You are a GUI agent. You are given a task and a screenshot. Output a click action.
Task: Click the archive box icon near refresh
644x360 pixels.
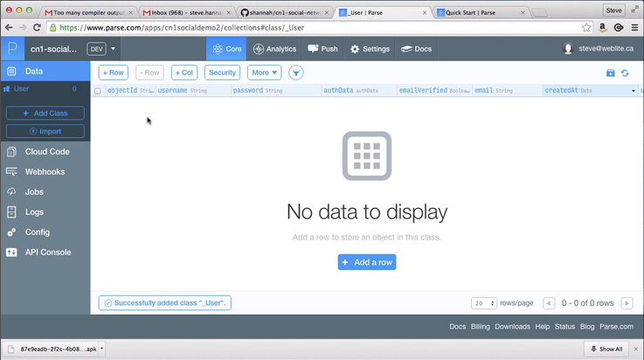click(611, 73)
